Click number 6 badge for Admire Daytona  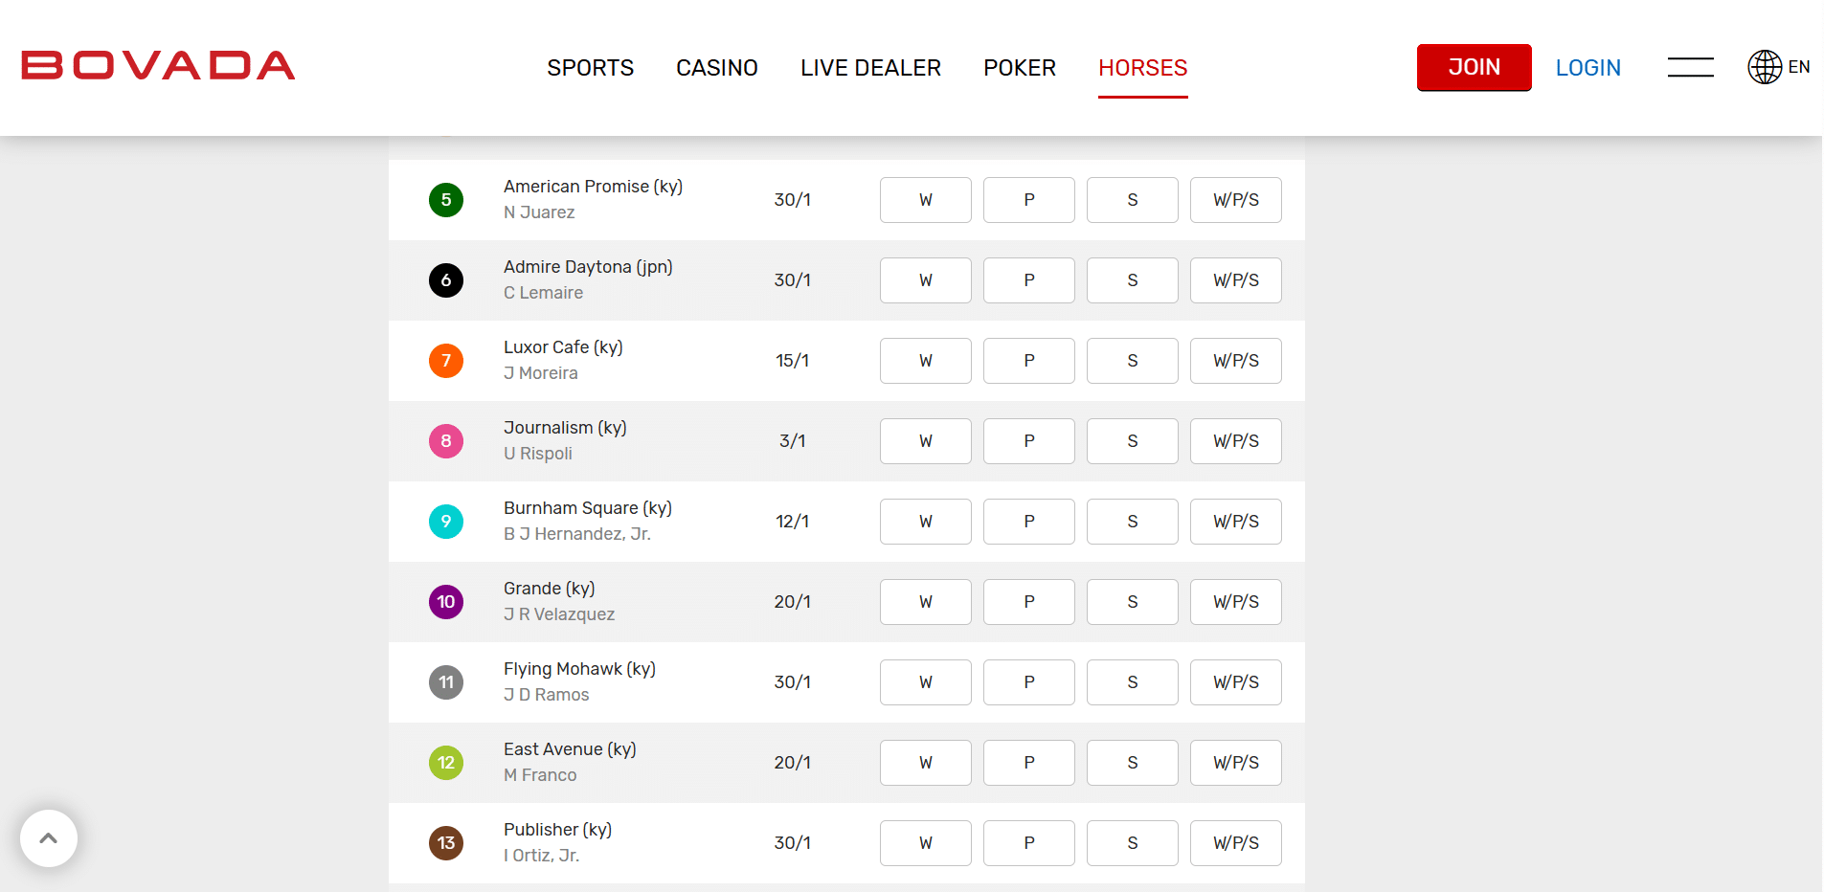(446, 280)
